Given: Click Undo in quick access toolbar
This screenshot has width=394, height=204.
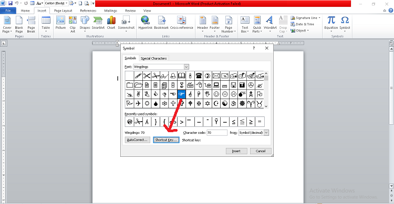Looking at the screenshot, I should pos(17,4).
